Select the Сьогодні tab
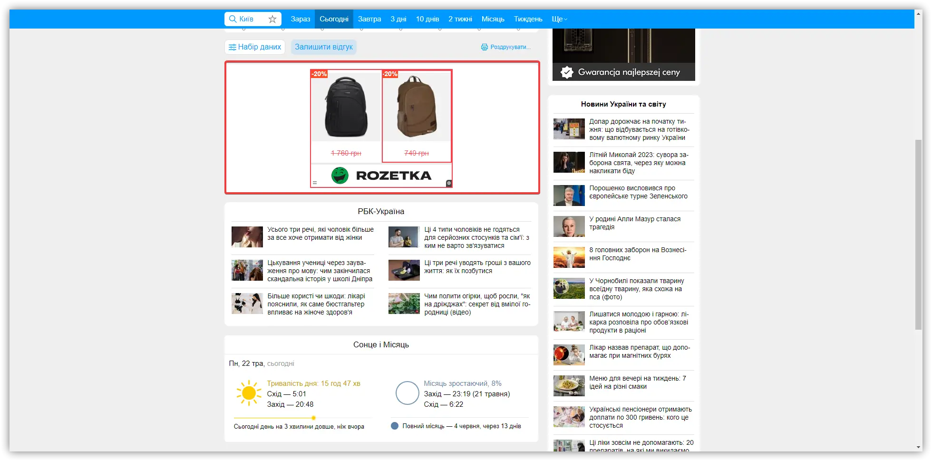The image size is (932, 461). tap(334, 19)
